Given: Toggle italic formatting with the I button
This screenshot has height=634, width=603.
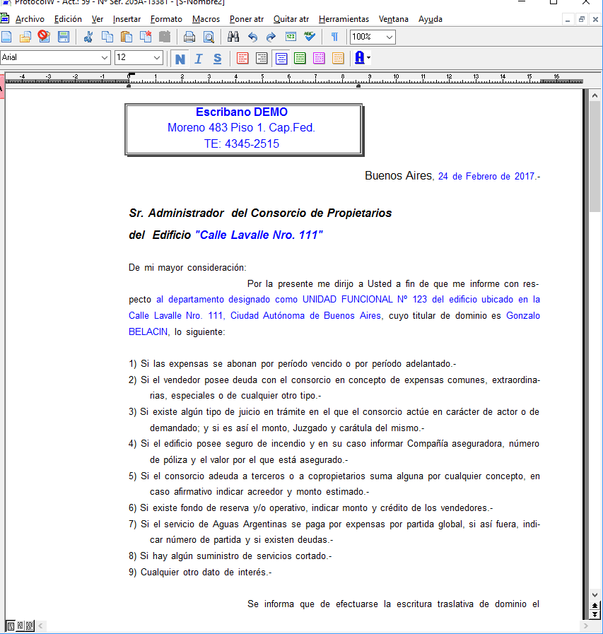Looking at the screenshot, I should point(199,59).
